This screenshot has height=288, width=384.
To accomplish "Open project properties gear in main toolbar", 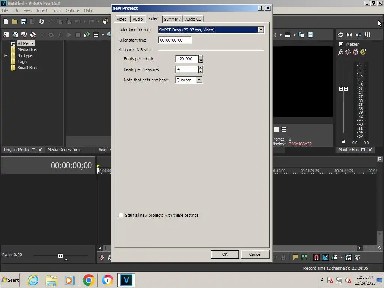I will tap(42, 21).
